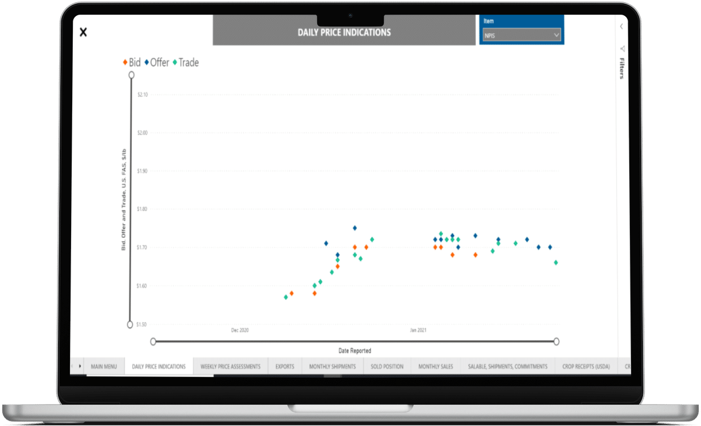Screen dimensions: 701x426
Task: Open the Item NPIS dropdown
Action: tap(522, 35)
